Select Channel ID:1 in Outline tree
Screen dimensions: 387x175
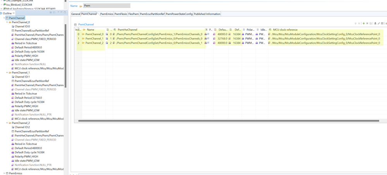[22, 77]
